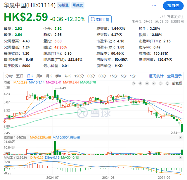Click the 实时行情 button
The image size is (187, 180).
[x=100, y=19]
